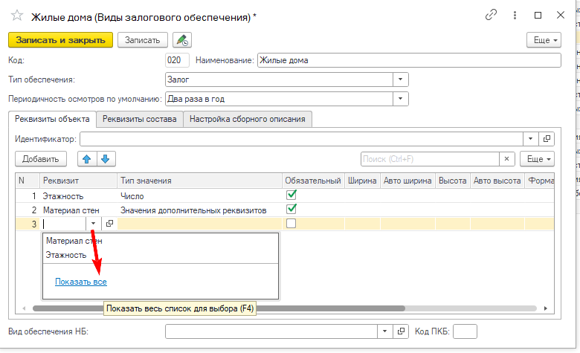This screenshot has height=353, width=580.
Task: Open the three-dot window menu
Action: (x=515, y=15)
